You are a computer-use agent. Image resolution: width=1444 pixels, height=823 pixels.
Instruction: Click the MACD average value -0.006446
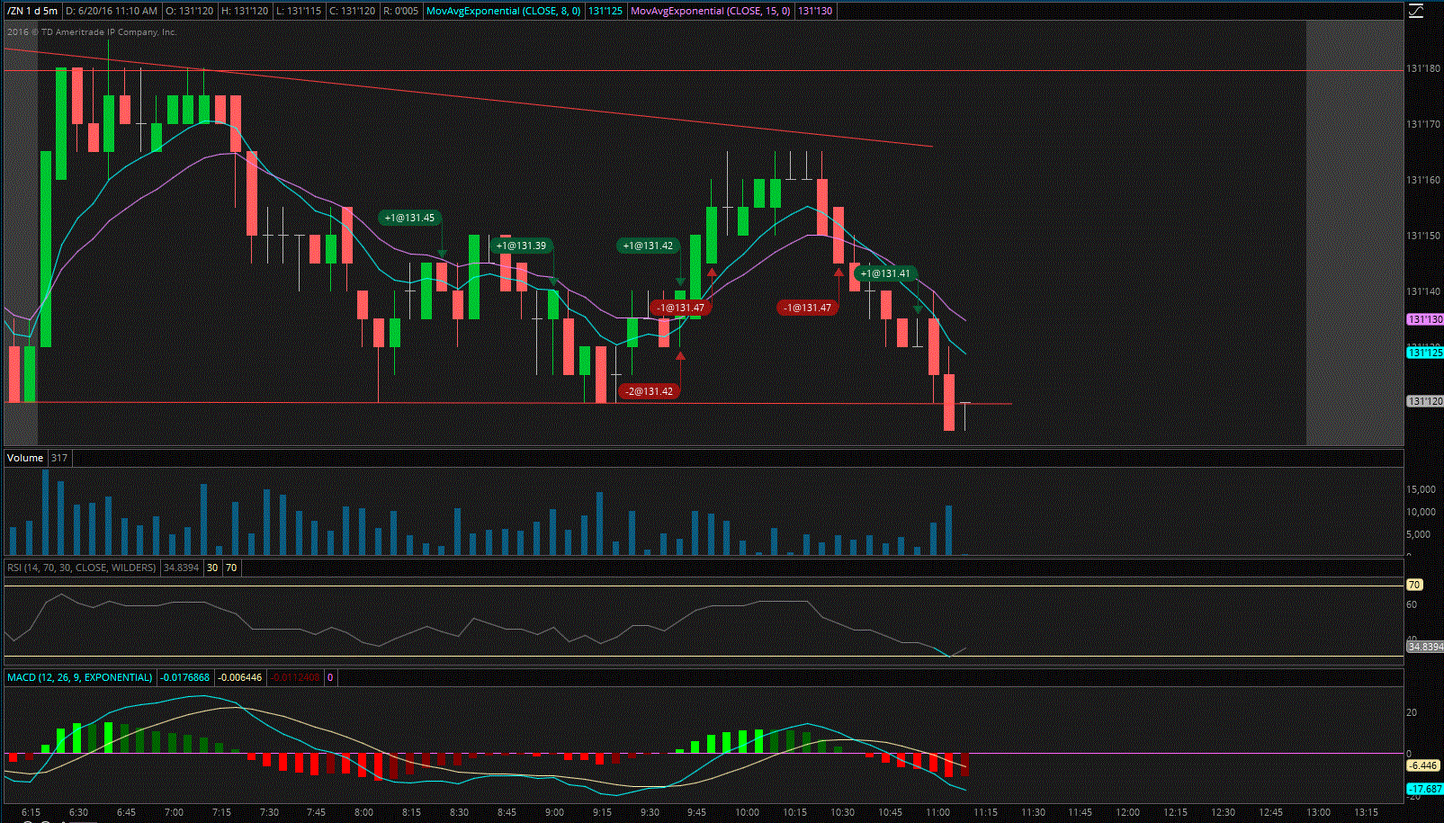click(x=240, y=677)
